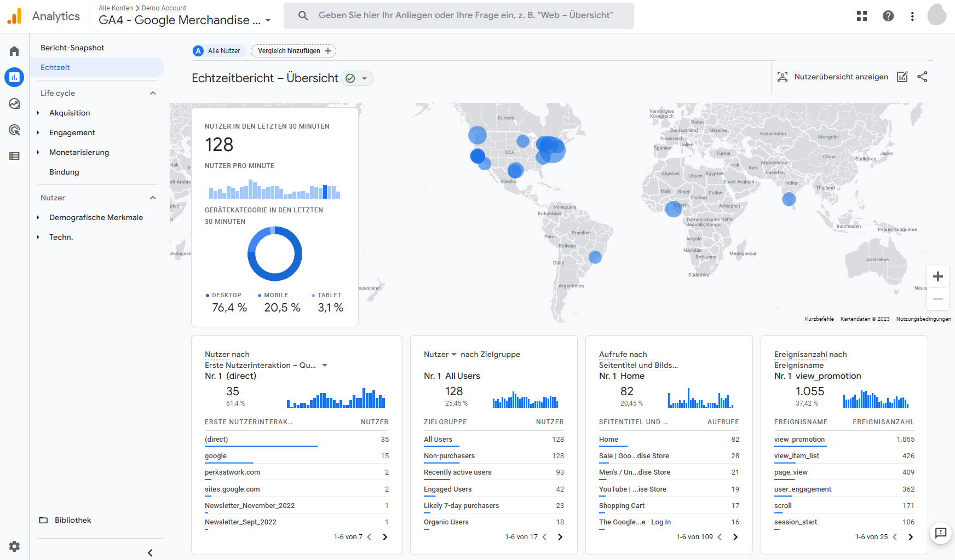The height and width of the screenshot is (560, 955).
Task: Select the Men's / Un...dise Store row
Action: click(x=669, y=472)
